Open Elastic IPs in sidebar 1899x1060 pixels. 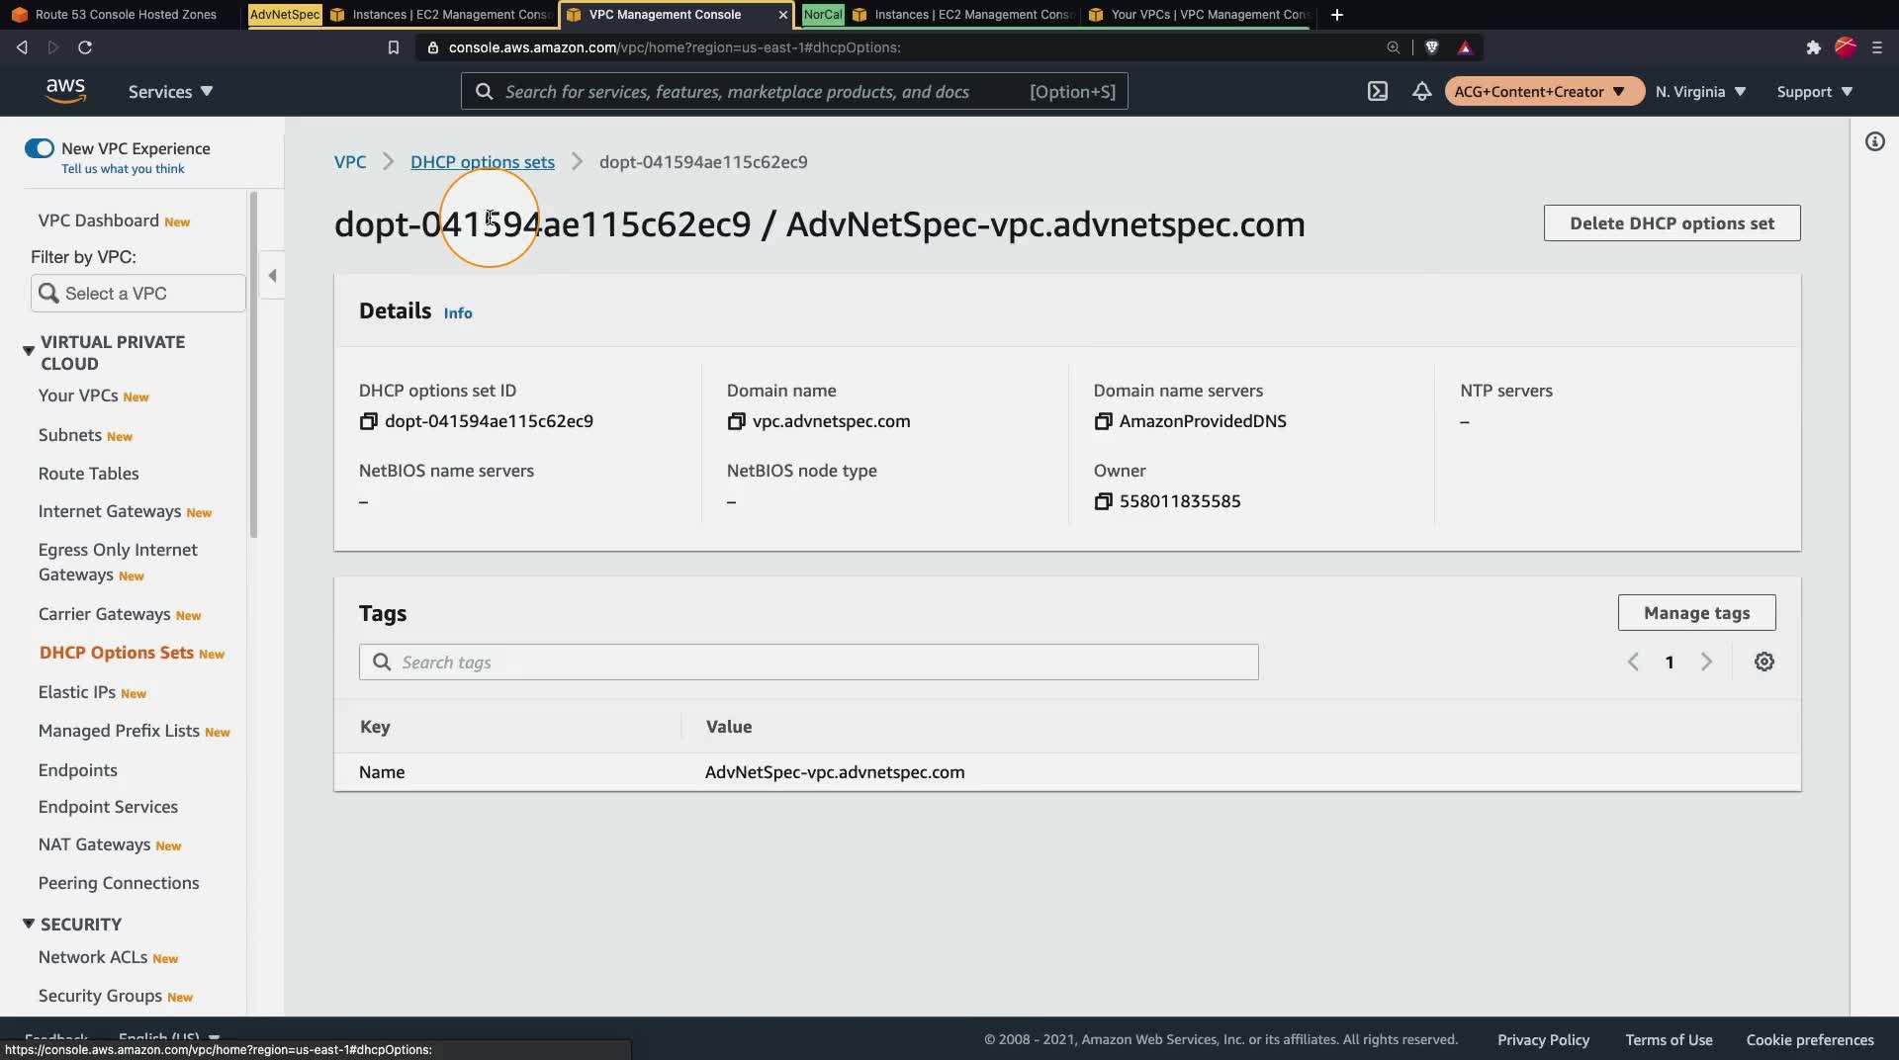coord(77,692)
